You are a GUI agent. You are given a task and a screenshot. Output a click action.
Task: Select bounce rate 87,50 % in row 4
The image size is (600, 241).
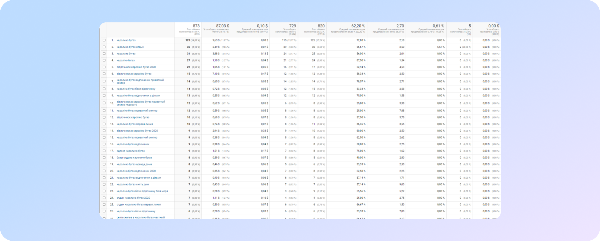[361, 60]
